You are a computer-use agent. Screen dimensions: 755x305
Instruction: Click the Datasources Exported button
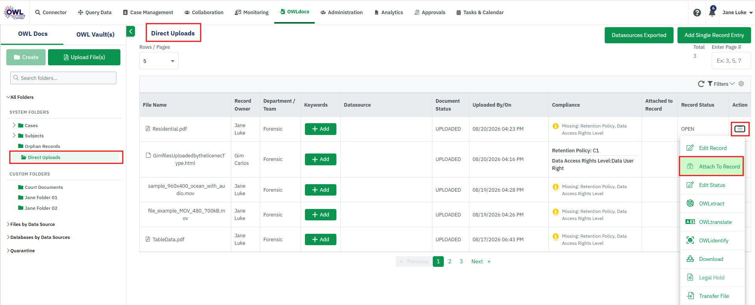click(x=639, y=35)
